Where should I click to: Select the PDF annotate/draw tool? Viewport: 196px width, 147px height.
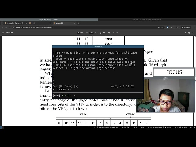pyautogui.click(x=109, y=33)
